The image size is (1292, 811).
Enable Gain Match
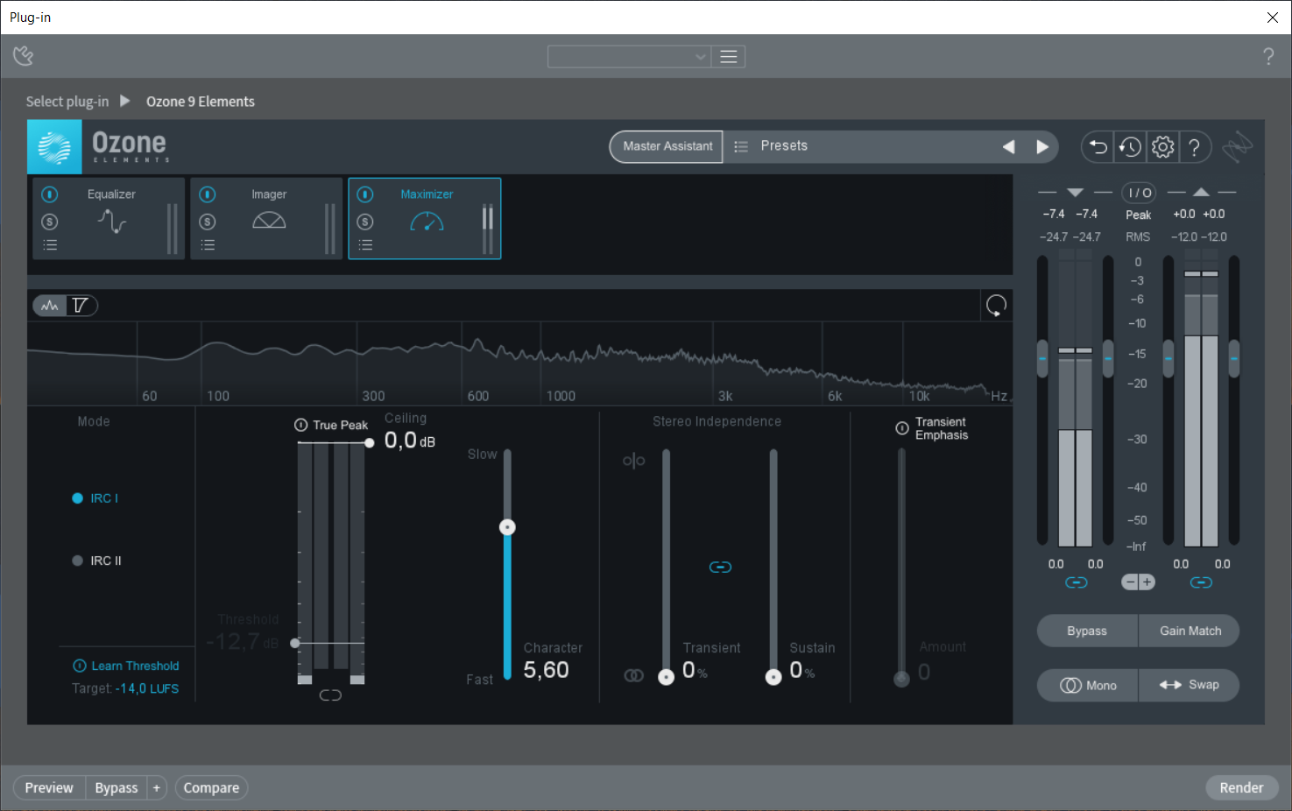click(x=1190, y=631)
